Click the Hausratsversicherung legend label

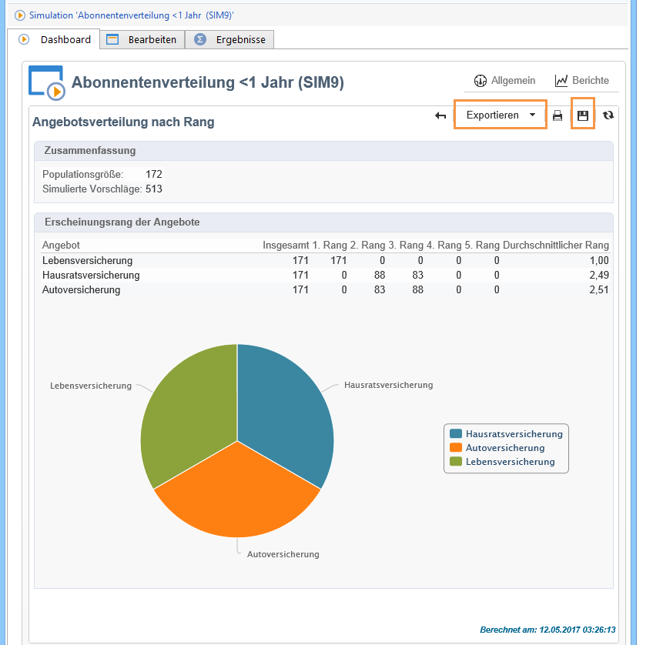pyautogui.click(x=514, y=433)
